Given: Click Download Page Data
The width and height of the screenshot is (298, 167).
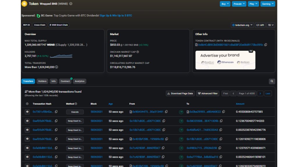Looking at the screenshot, I should tap(180, 93).
